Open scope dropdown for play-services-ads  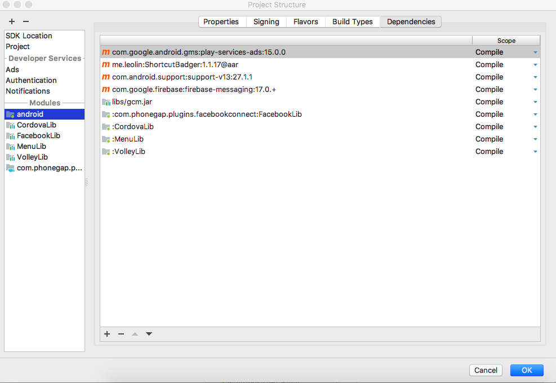pos(535,52)
